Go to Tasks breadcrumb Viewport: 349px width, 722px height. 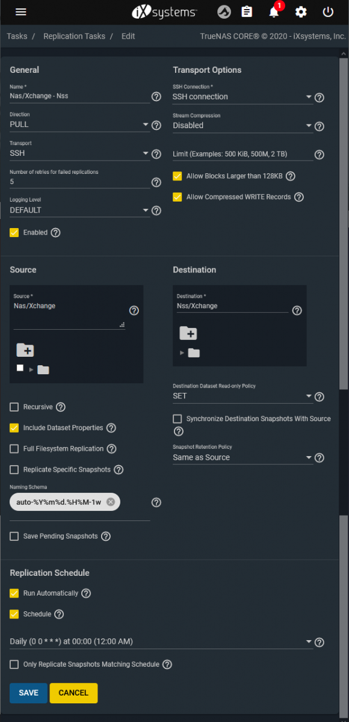click(x=17, y=36)
